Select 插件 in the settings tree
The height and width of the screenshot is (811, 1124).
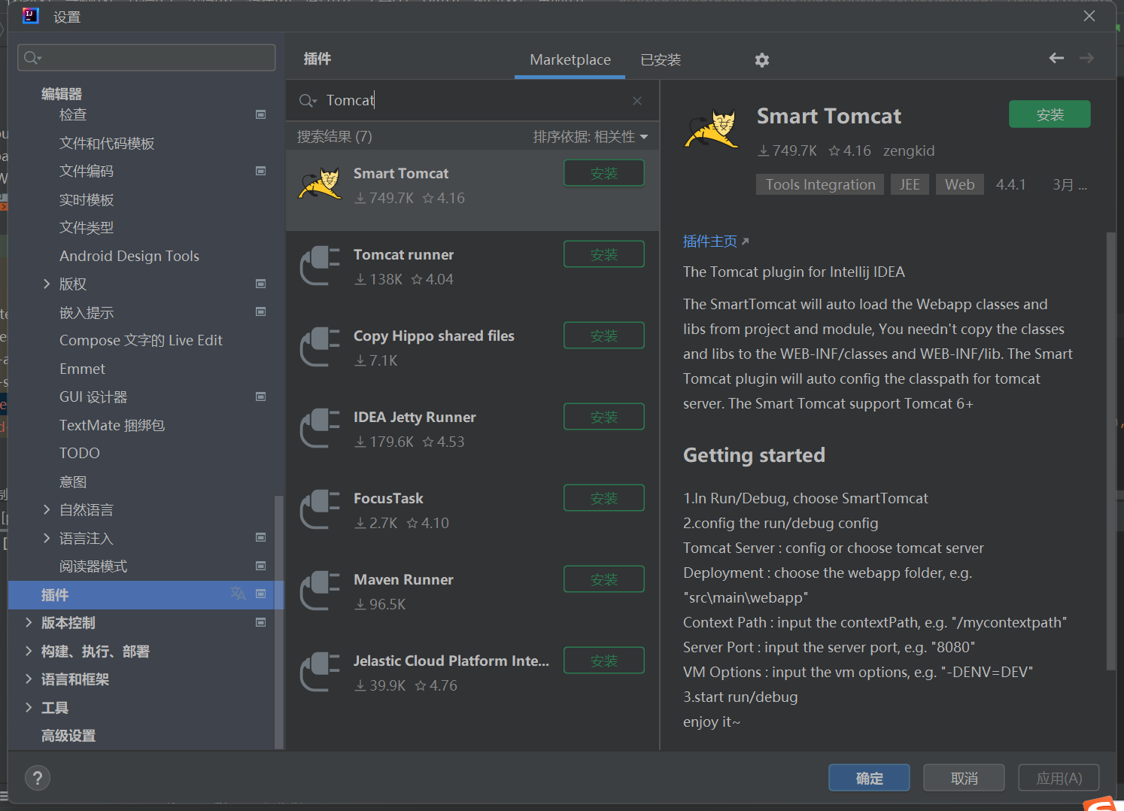(146, 594)
